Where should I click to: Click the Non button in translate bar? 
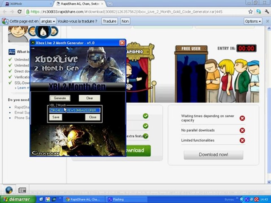[x=125, y=21]
